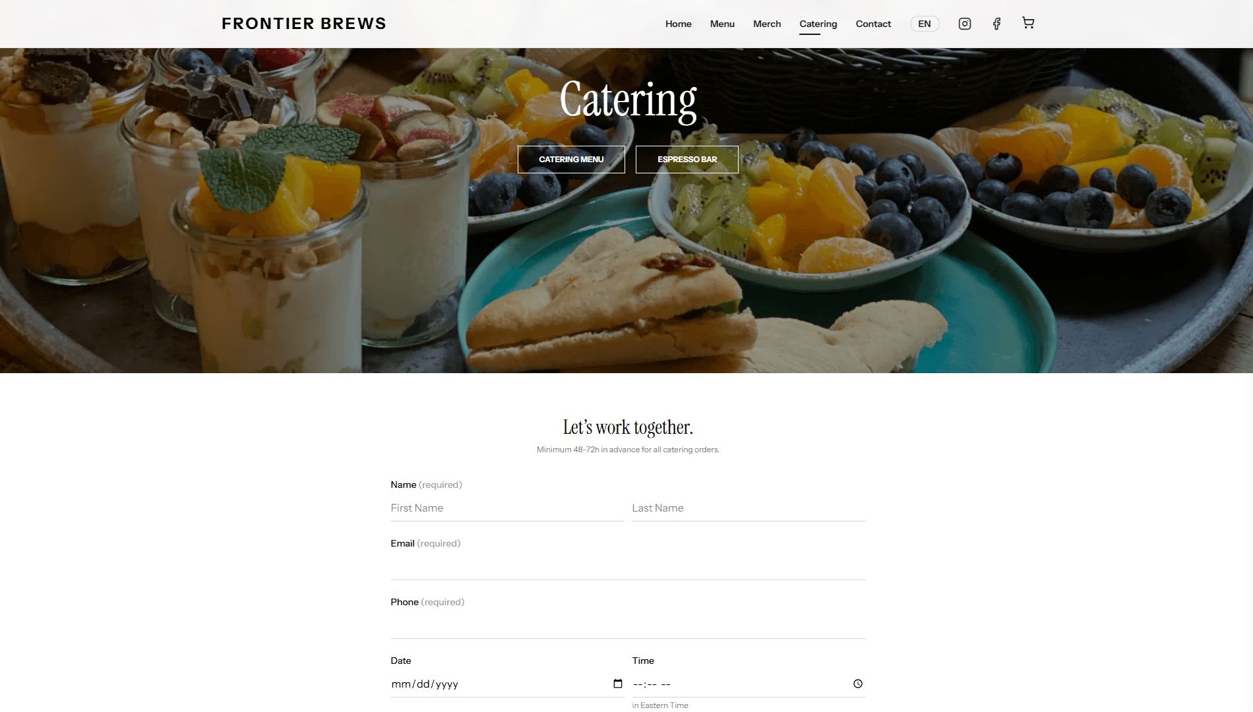Image resolution: width=1253 pixels, height=712 pixels.
Task: Select the Time entry field
Action: click(749, 684)
